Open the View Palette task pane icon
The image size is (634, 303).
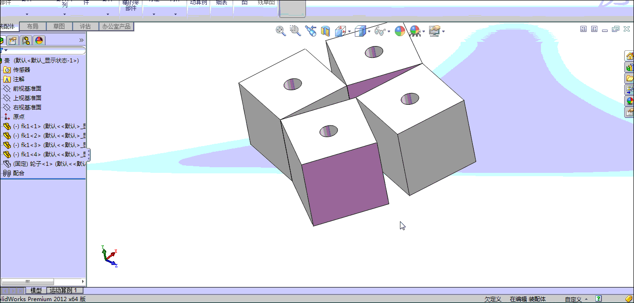(x=629, y=90)
